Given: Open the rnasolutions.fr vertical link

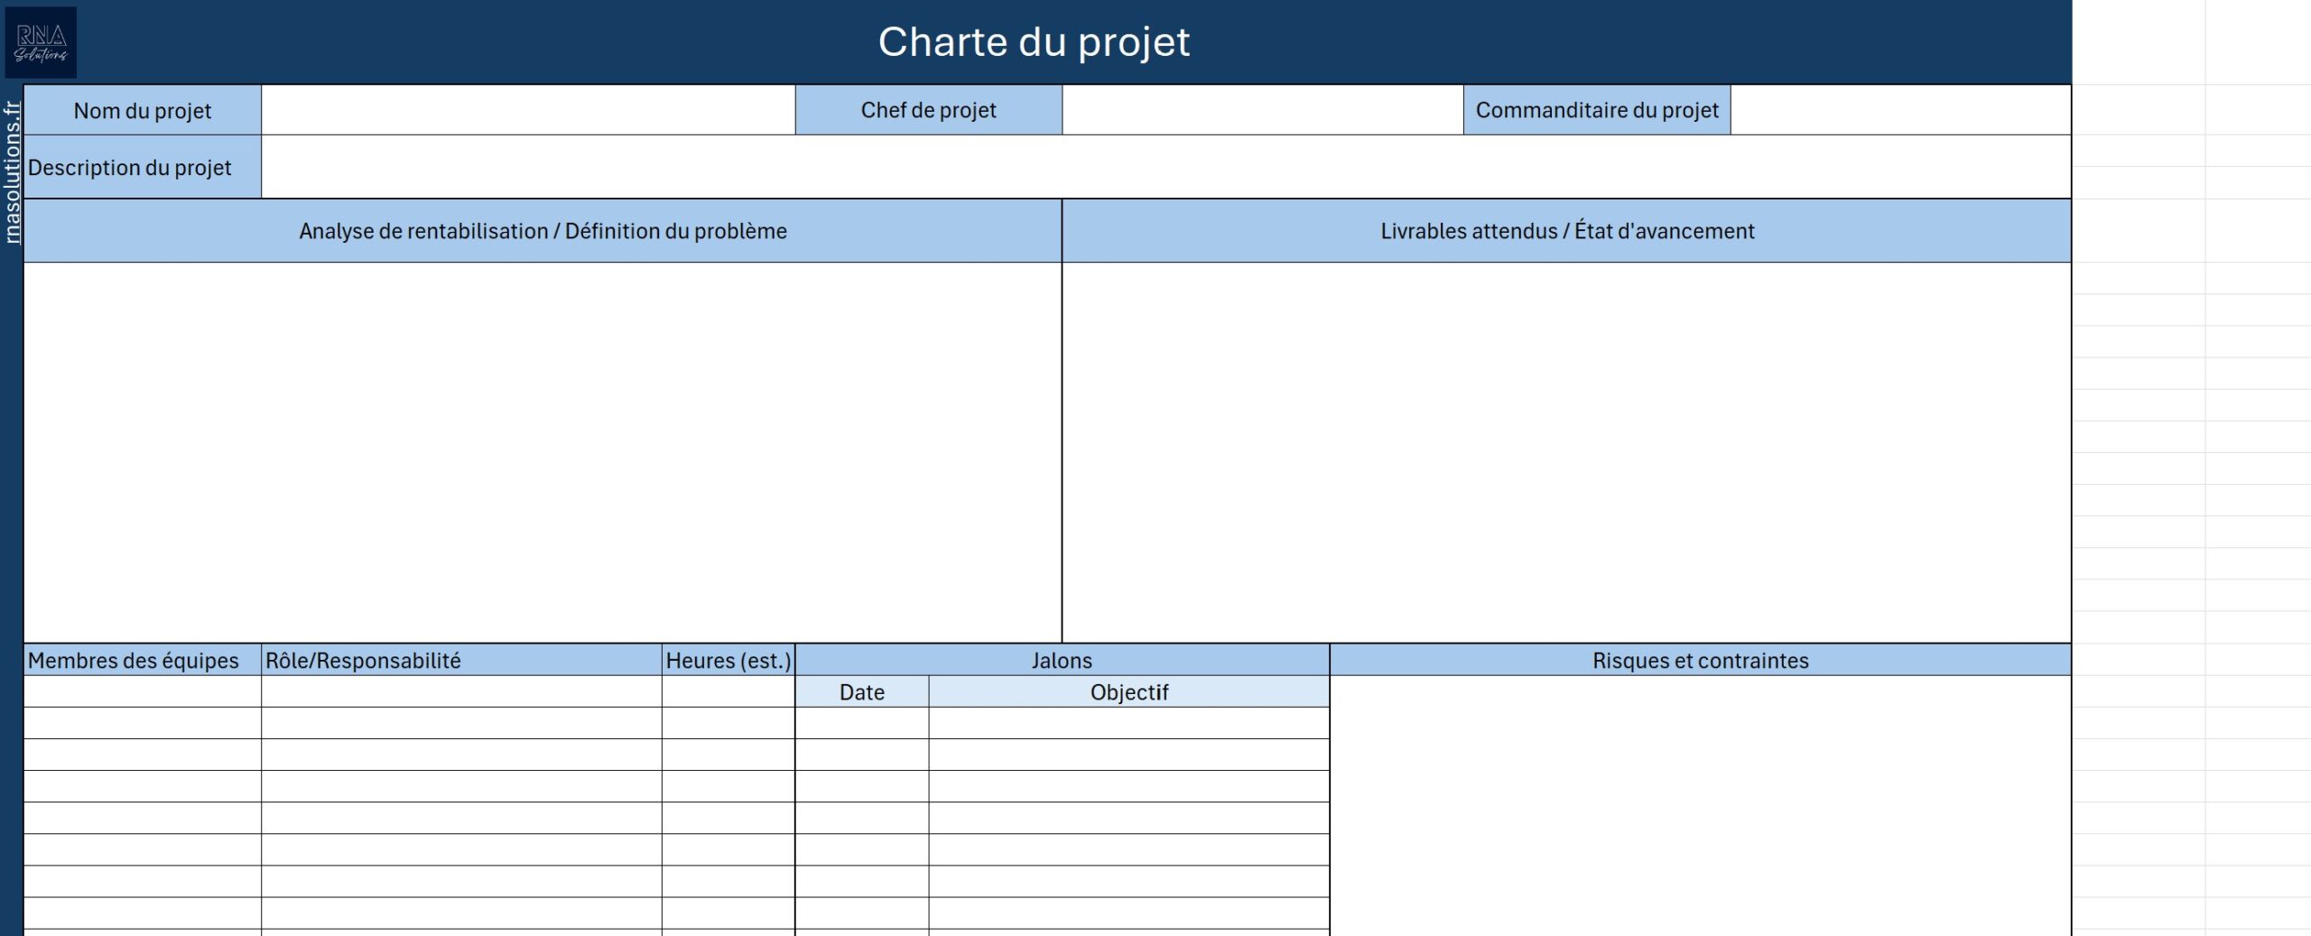Looking at the screenshot, I should [x=12, y=171].
